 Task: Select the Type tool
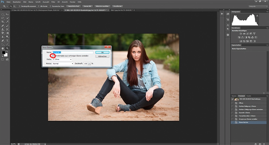(7, 41)
